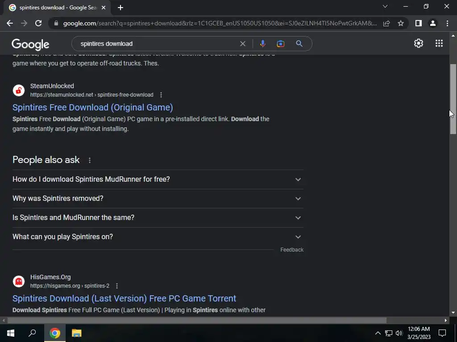Open Chrome's three-dot menu
Viewport: 457px width, 342px height.
(447, 23)
